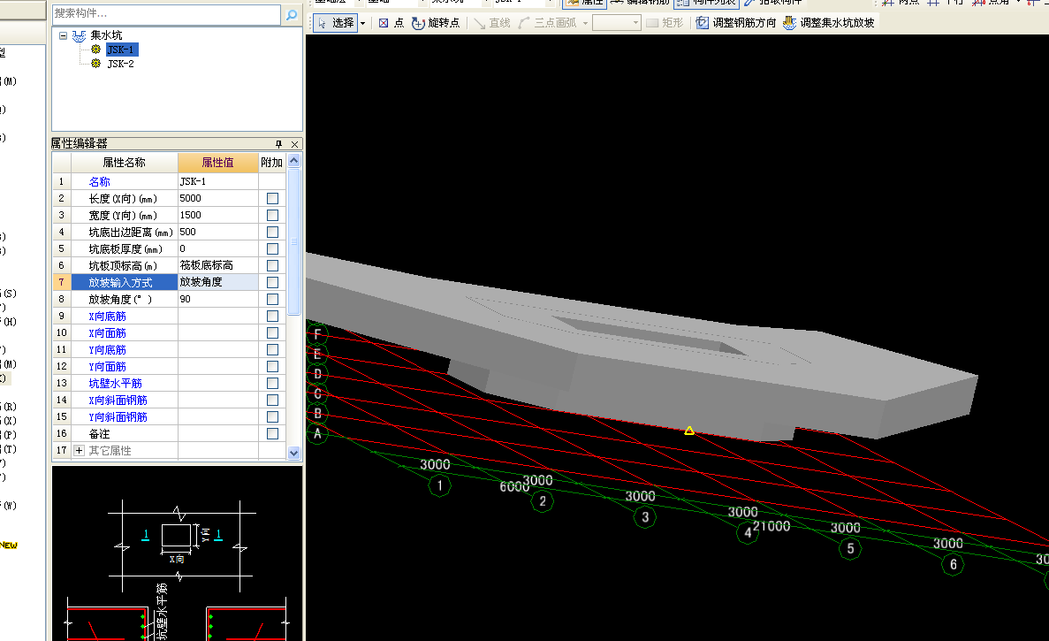Close the 属性编辑器 panel
1049x641 pixels.
[294, 144]
